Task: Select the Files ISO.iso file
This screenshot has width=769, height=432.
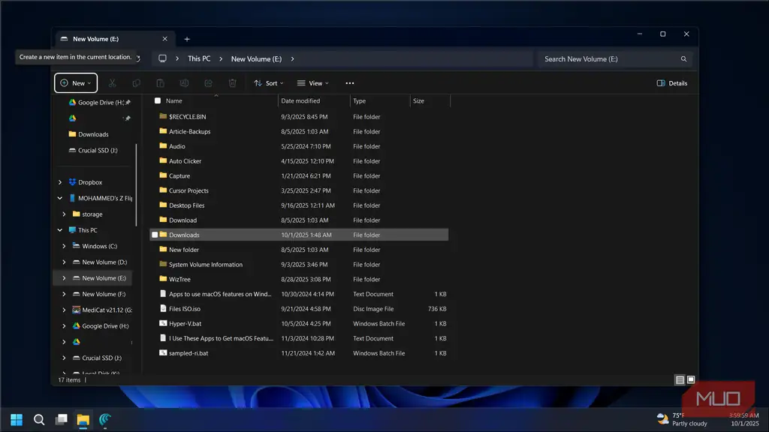Action: click(299, 309)
